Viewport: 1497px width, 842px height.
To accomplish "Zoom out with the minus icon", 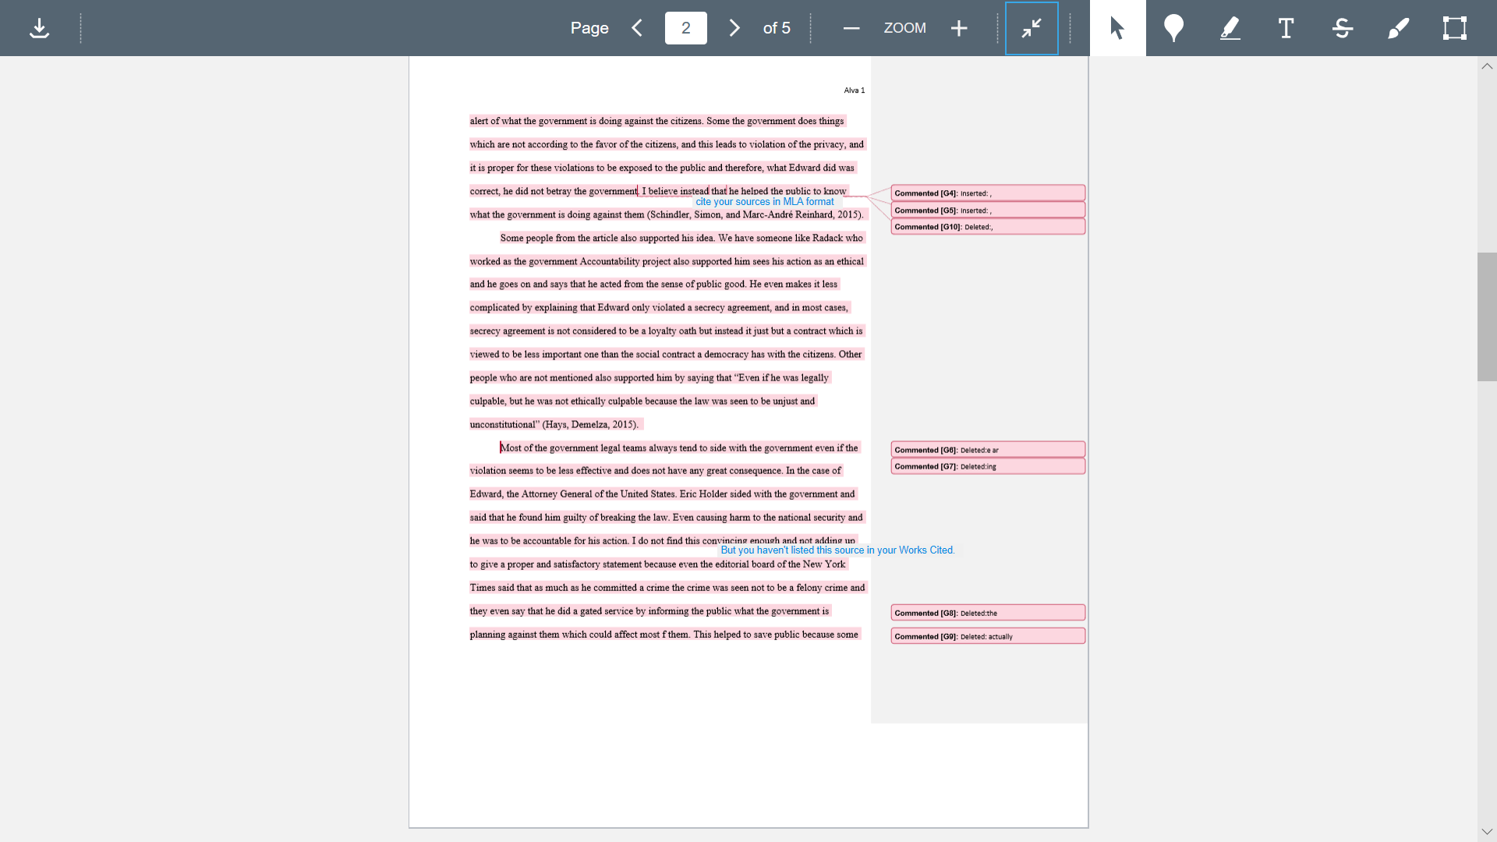I will pyautogui.click(x=851, y=28).
